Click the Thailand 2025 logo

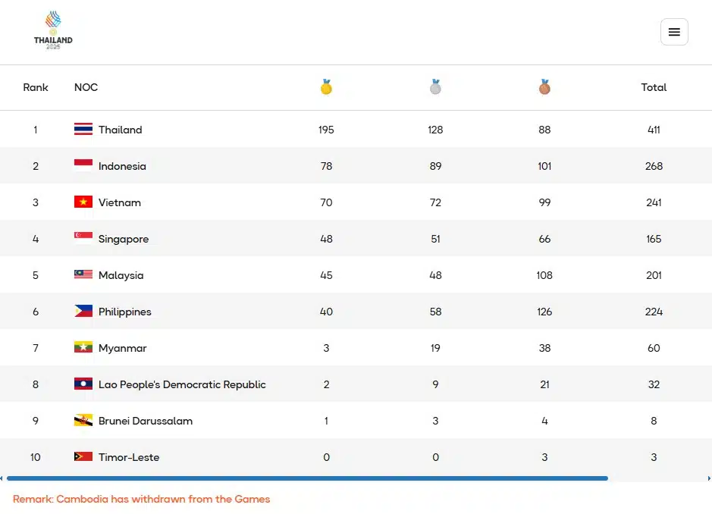pos(53,30)
